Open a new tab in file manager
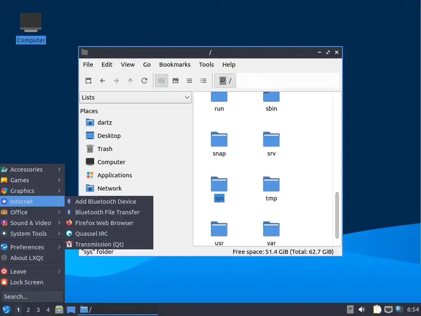Image resolution: width=421 pixels, height=316 pixels. [88, 81]
